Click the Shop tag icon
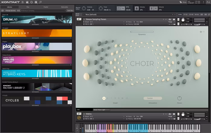 pos(181,2)
